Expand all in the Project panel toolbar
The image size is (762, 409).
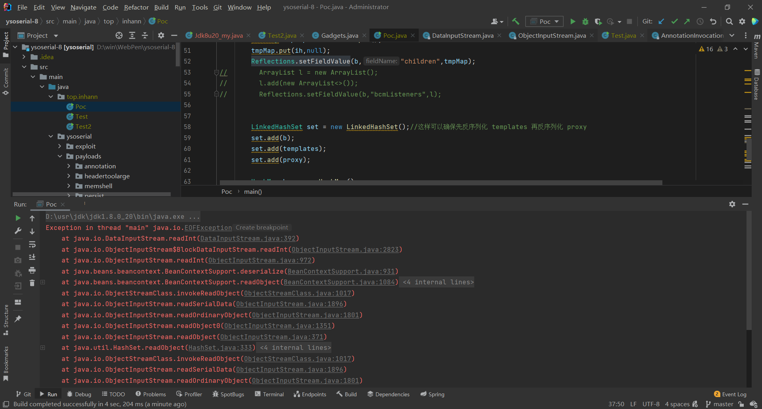(x=132, y=35)
